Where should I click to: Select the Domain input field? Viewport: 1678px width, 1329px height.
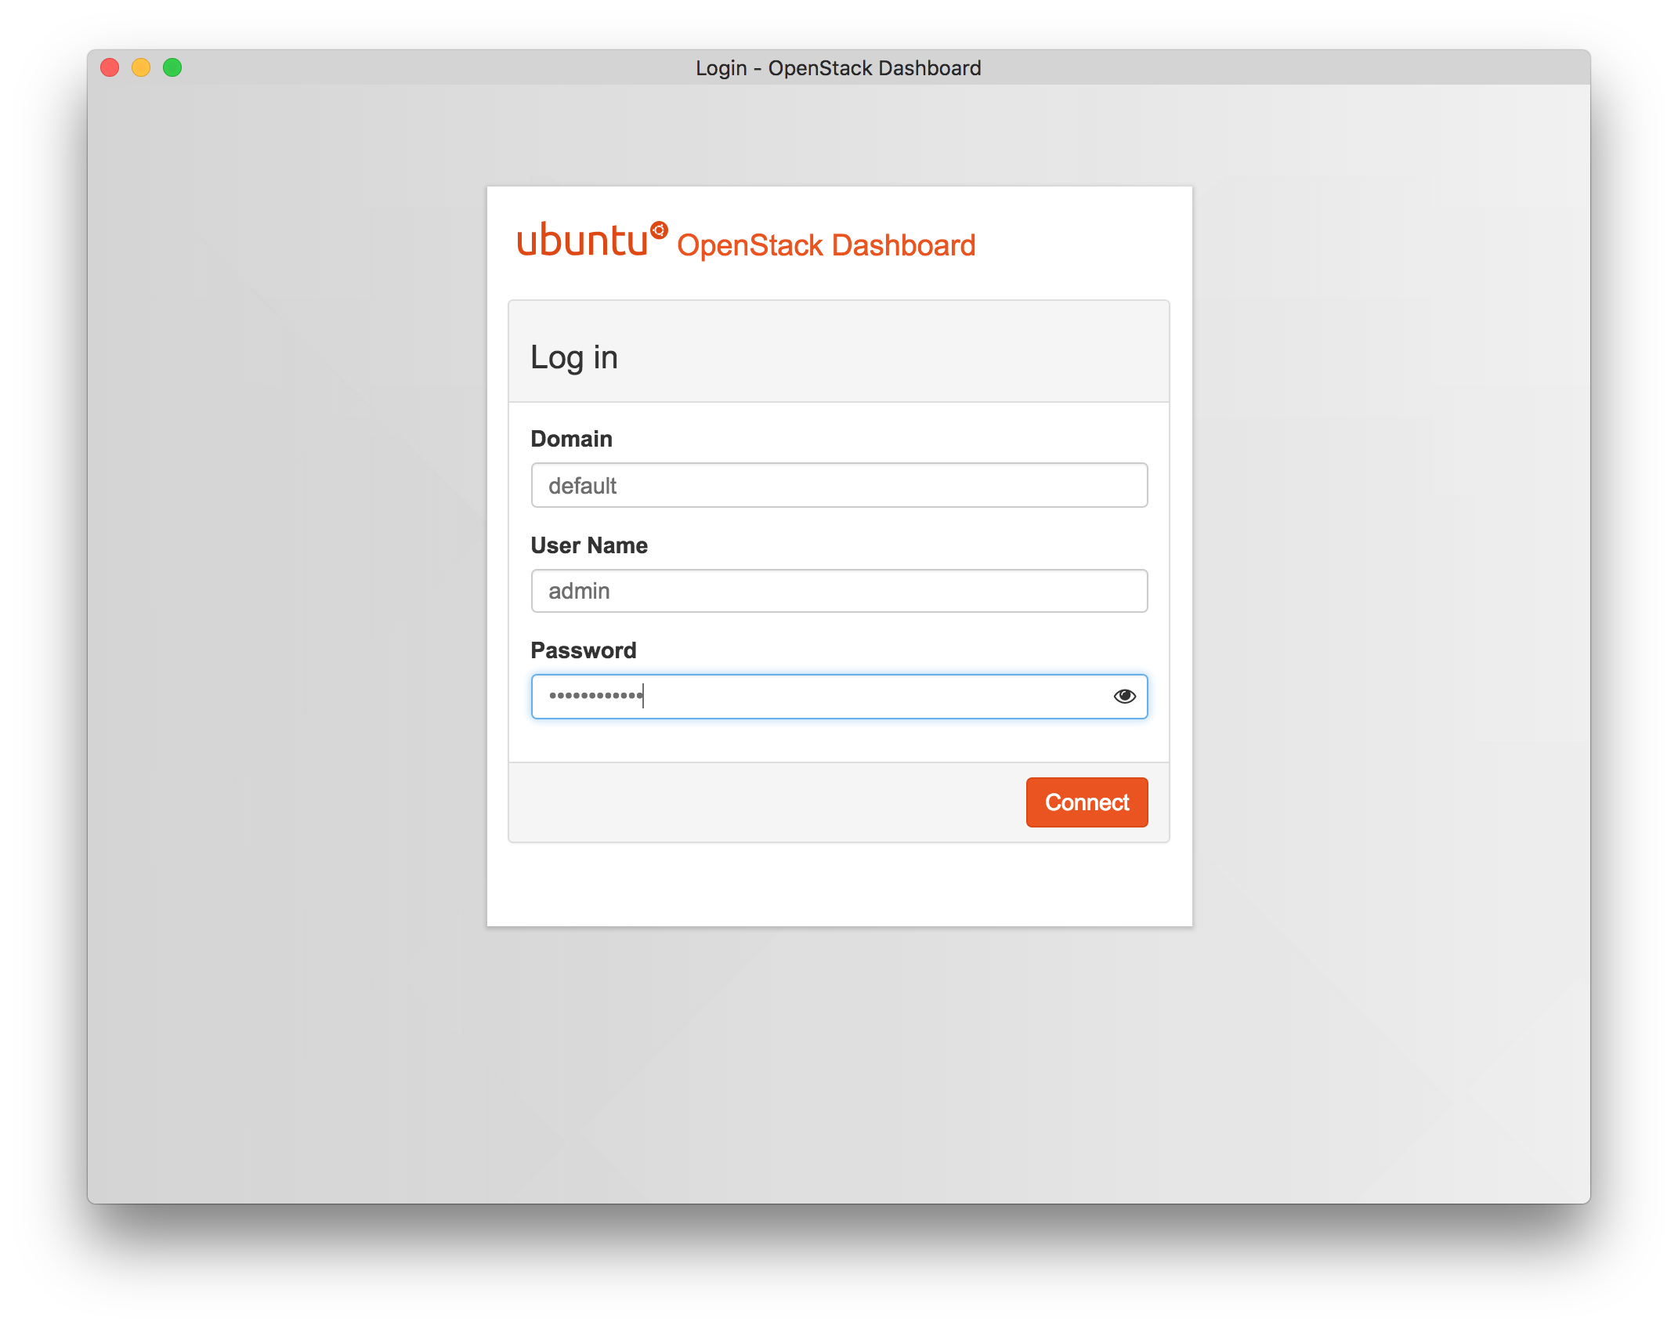coord(839,485)
